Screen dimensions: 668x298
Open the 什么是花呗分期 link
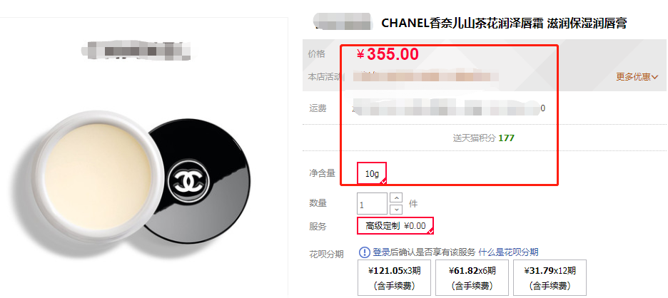508,252
